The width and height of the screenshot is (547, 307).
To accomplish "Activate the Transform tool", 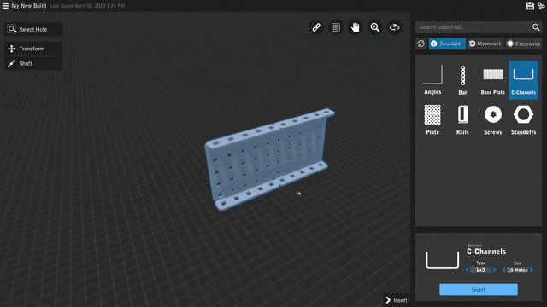I will pos(33,49).
